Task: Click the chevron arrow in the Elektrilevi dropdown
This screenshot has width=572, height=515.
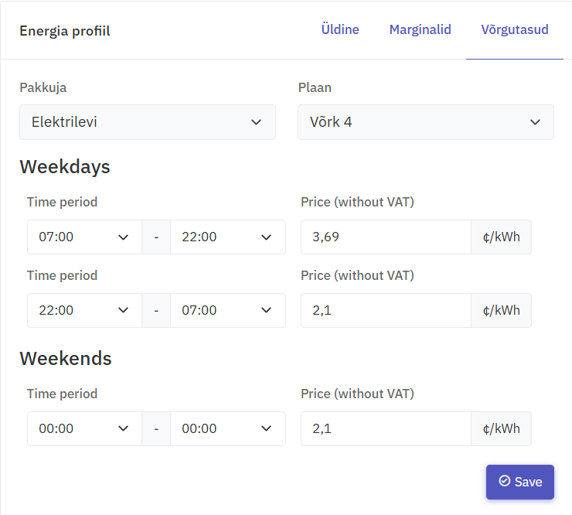Action: 257,122
